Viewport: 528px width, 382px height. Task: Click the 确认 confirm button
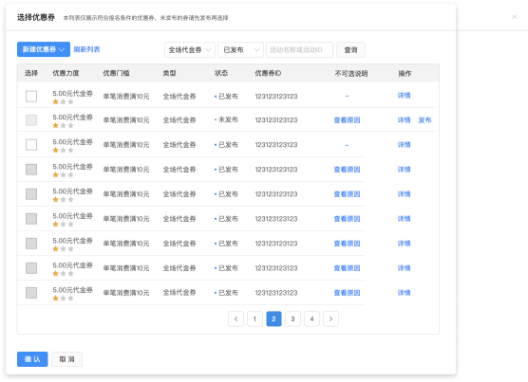tap(32, 359)
